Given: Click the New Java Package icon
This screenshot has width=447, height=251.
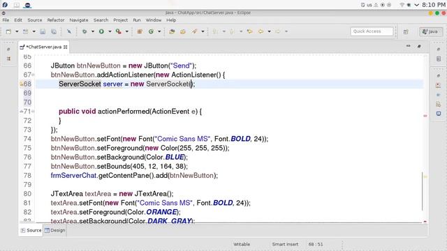Looking at the screenshot, I should pyautogui.click(x=140, y=31).
